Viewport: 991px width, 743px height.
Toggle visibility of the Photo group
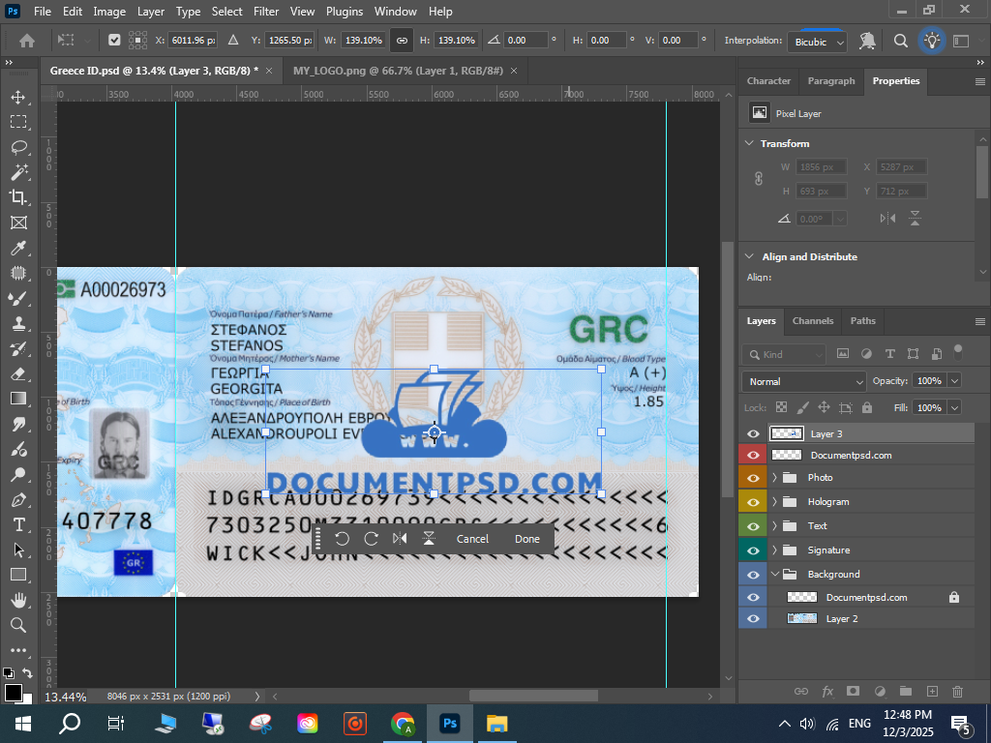(x=753, y=478)
